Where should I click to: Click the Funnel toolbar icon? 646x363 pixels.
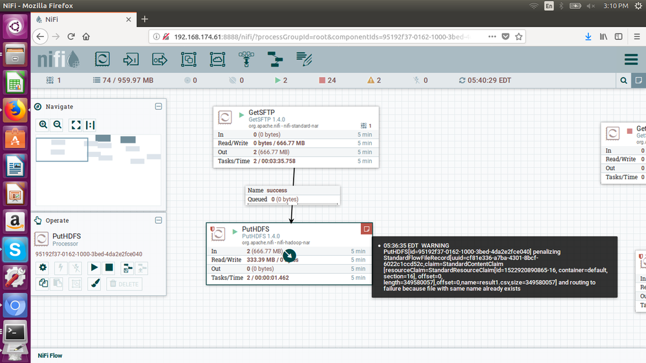click(246, 60)
